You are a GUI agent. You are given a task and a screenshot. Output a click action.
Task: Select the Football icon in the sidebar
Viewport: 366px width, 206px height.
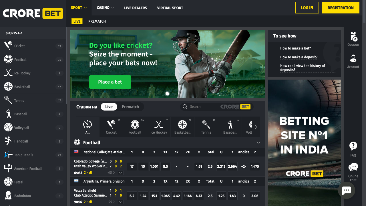[8, 59]
